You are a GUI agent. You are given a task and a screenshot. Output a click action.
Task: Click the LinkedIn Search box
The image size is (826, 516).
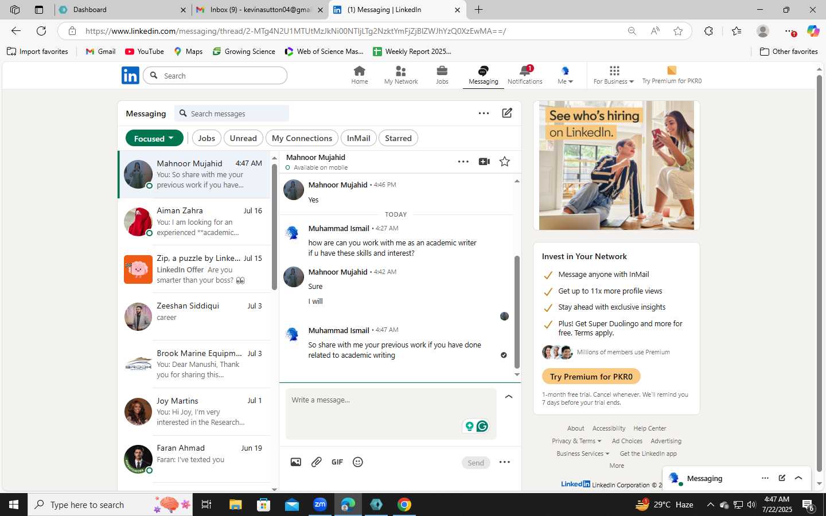[215, 76]
